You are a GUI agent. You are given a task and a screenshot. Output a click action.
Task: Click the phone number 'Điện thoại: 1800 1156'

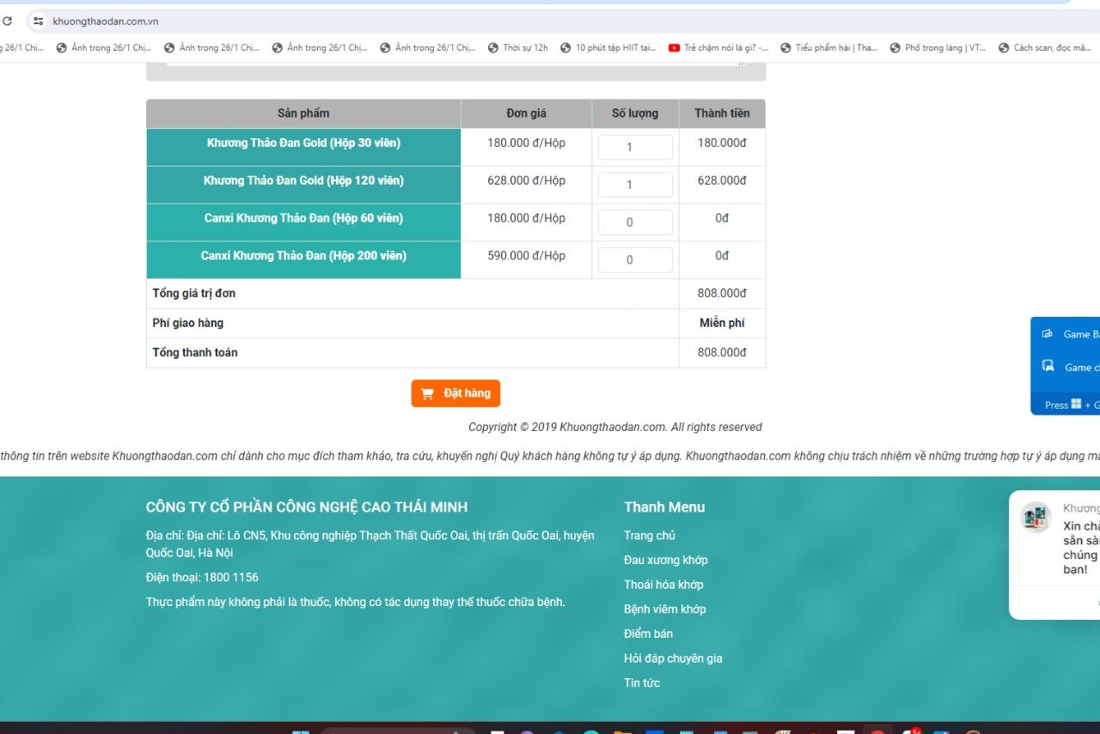click(x=202, y=578)
